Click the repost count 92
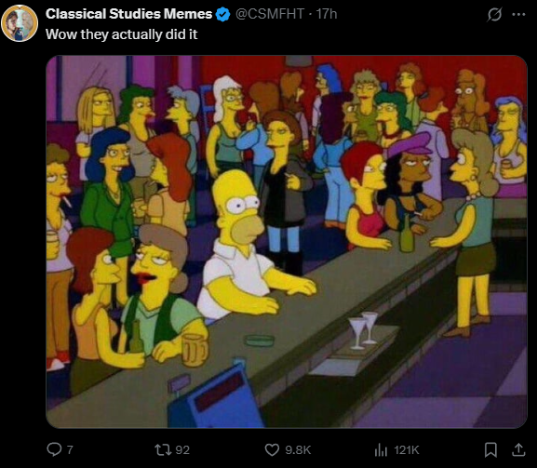The width and height of the screenshot is (537, 468). (182, 449)
